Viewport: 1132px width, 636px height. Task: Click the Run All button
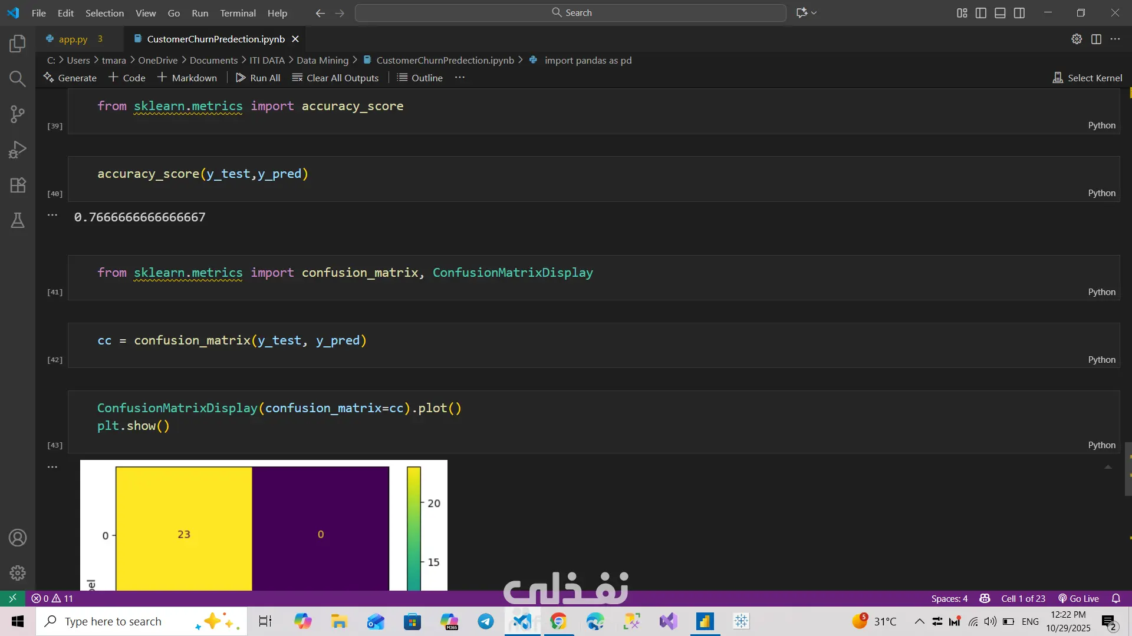(x=258, y=78)
